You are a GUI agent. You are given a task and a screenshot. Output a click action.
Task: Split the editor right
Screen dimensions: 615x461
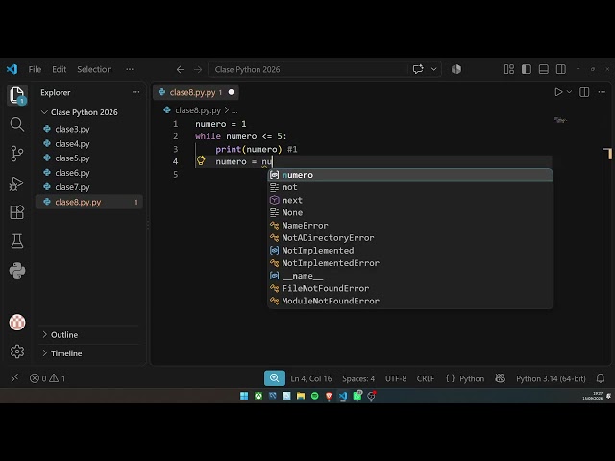[x=584, y=92]
